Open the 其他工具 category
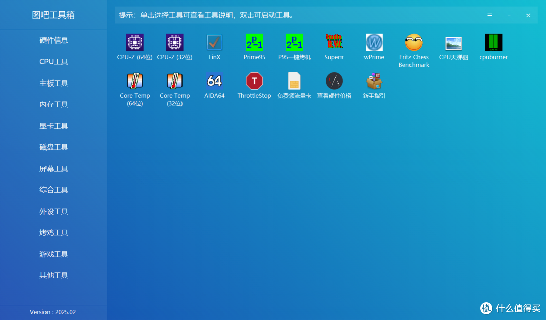Screen dimensions: 546x320 (54, 276)
